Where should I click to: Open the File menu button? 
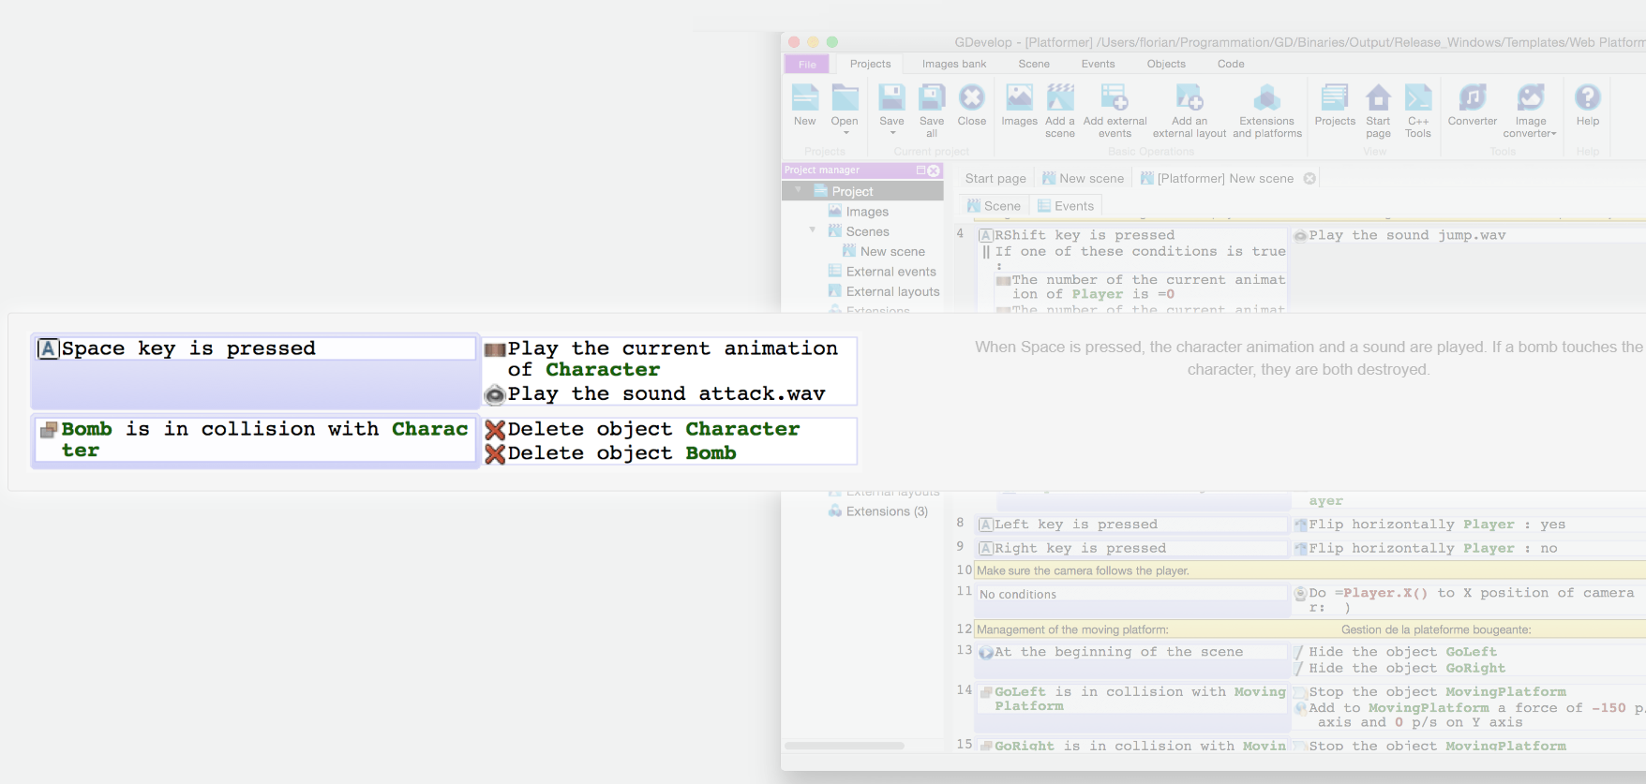(x=807, y=64)
